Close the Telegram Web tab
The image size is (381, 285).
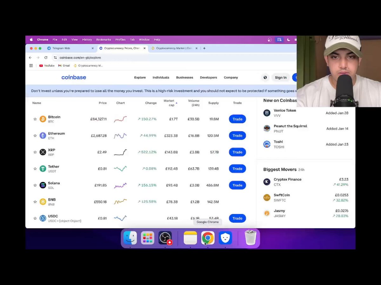(x=93, y=48)
